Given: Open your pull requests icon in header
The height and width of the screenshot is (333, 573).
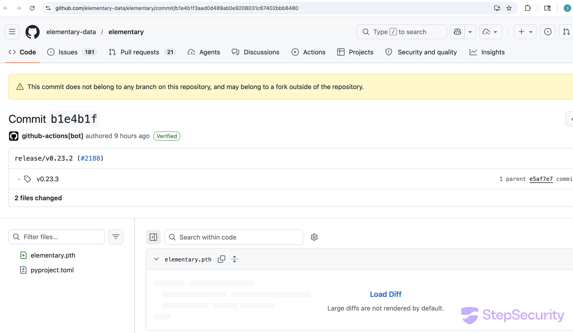Looking at the screenshot, I should [x=566, y=32].
